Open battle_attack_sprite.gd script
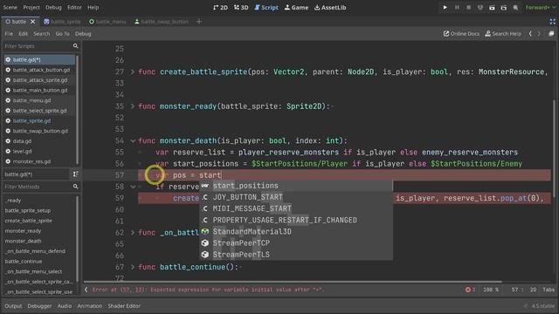 pos(39,80)
